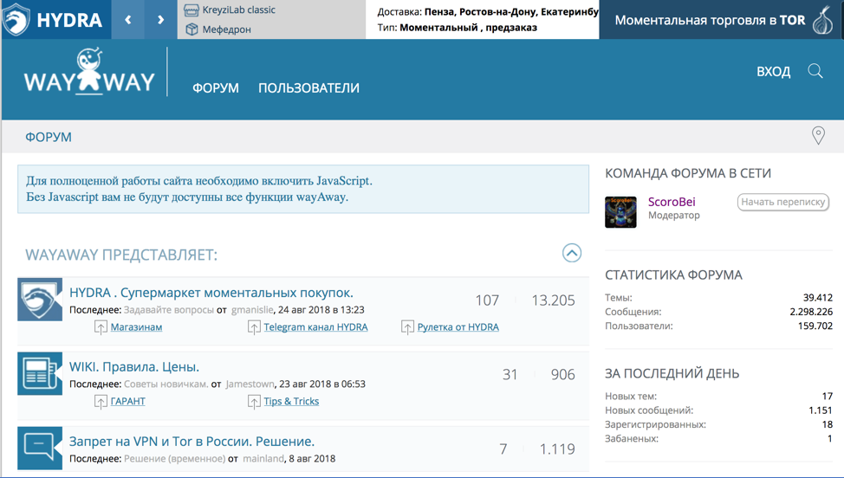
Task: Click the WAYAWAY ПРЕДСТАВЛЯЕТ: heading
Action: click(x=121, y=255)
